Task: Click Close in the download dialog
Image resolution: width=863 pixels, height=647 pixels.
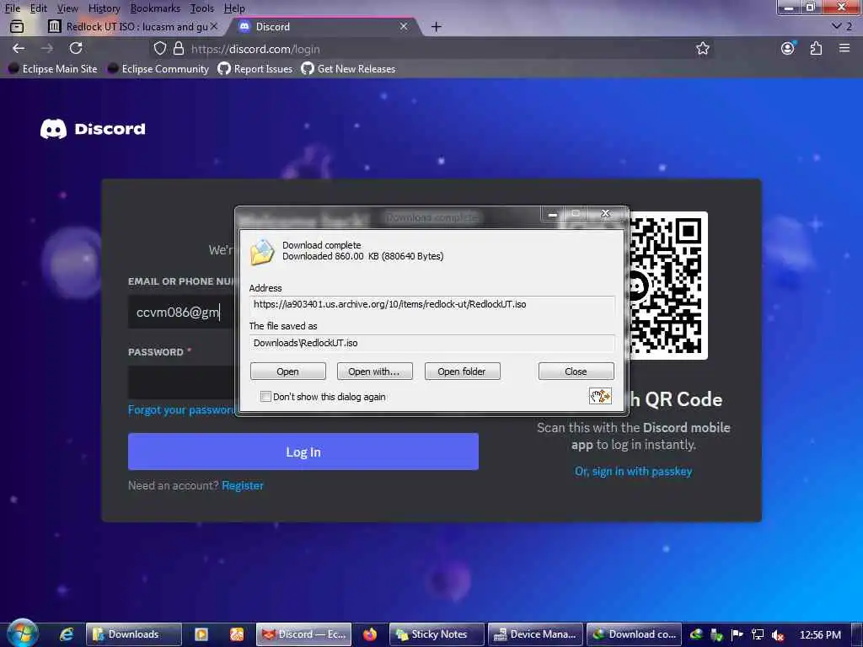Action: (x=576, y=372)
